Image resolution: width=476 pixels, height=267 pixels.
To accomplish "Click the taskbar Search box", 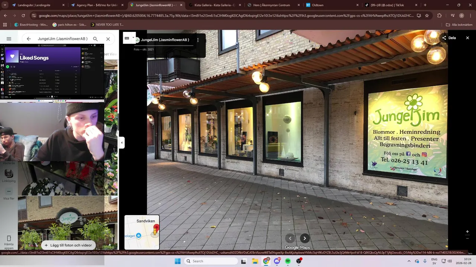I will pos(211,261).
